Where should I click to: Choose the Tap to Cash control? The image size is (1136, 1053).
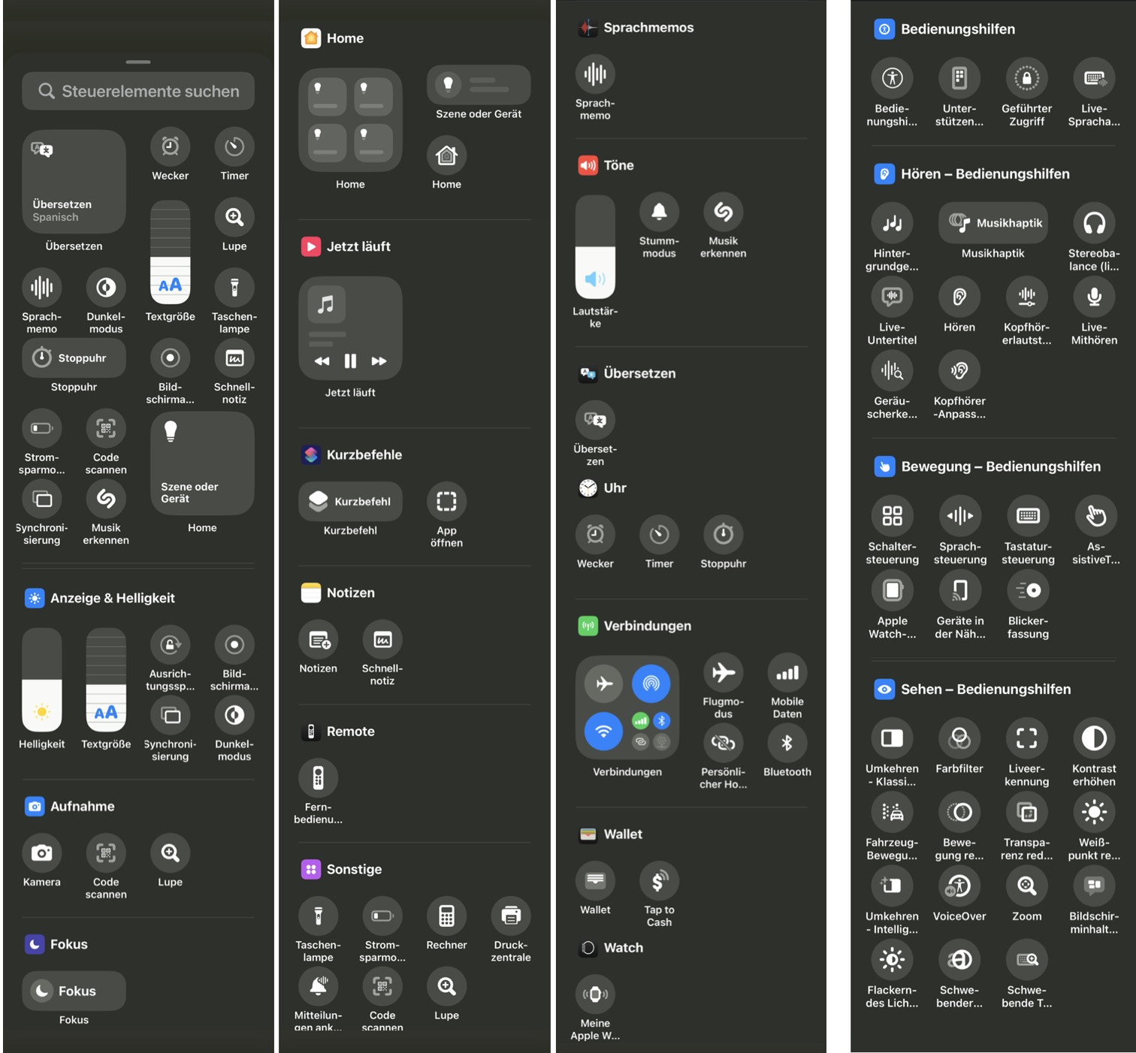[x=659, y=881]
